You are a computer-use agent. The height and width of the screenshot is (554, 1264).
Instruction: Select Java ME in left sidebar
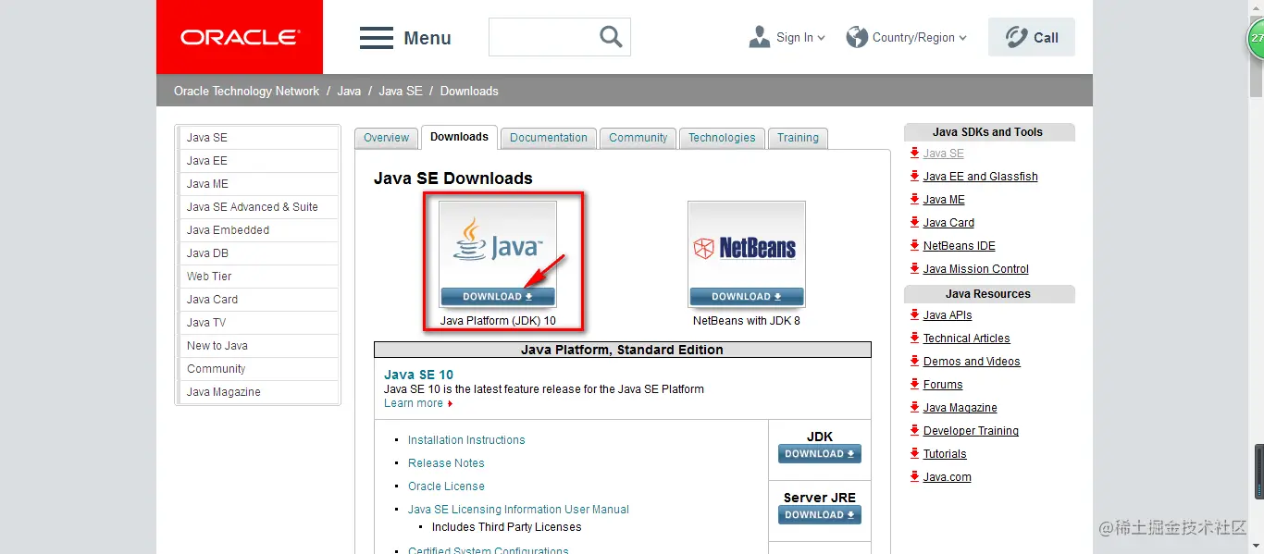pos(259,184)
